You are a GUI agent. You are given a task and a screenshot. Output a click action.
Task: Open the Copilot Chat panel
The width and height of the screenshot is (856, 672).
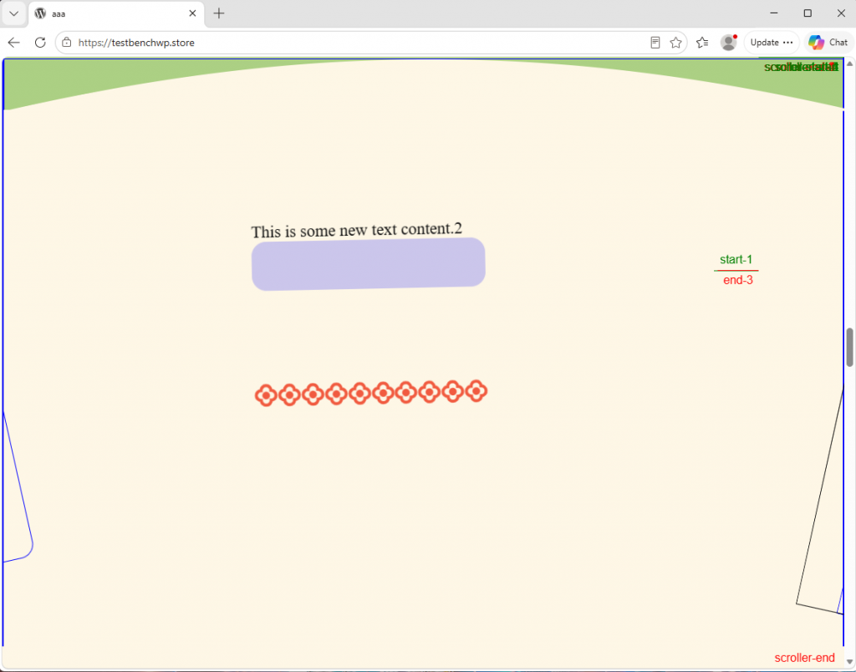tap(828, 43)
